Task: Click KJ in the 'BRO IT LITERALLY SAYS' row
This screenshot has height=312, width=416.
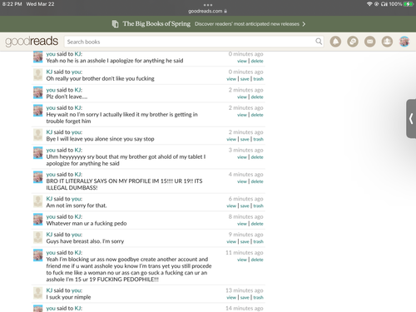Action: click(x=78, y=174)
